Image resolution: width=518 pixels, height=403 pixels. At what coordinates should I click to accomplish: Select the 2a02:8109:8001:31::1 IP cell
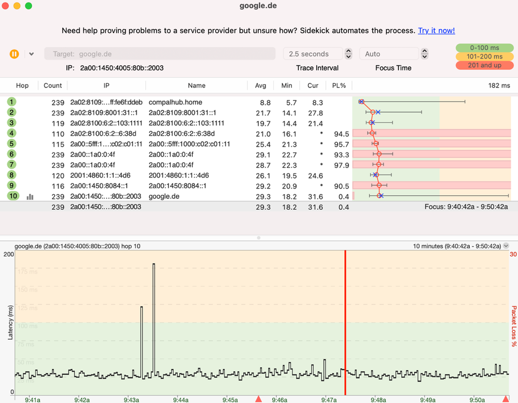point(104,112)
